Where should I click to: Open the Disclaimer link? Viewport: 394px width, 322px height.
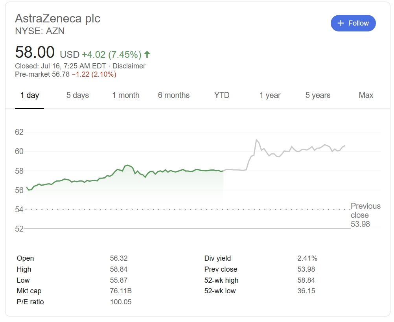coord(129,66)
